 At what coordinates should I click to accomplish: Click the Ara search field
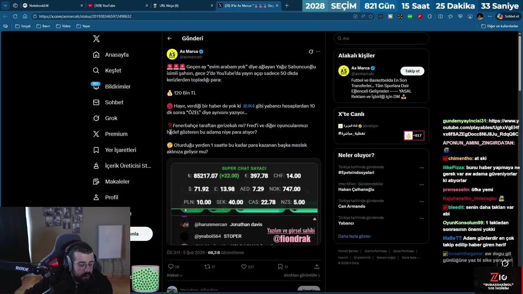click(x=381, y=38)
